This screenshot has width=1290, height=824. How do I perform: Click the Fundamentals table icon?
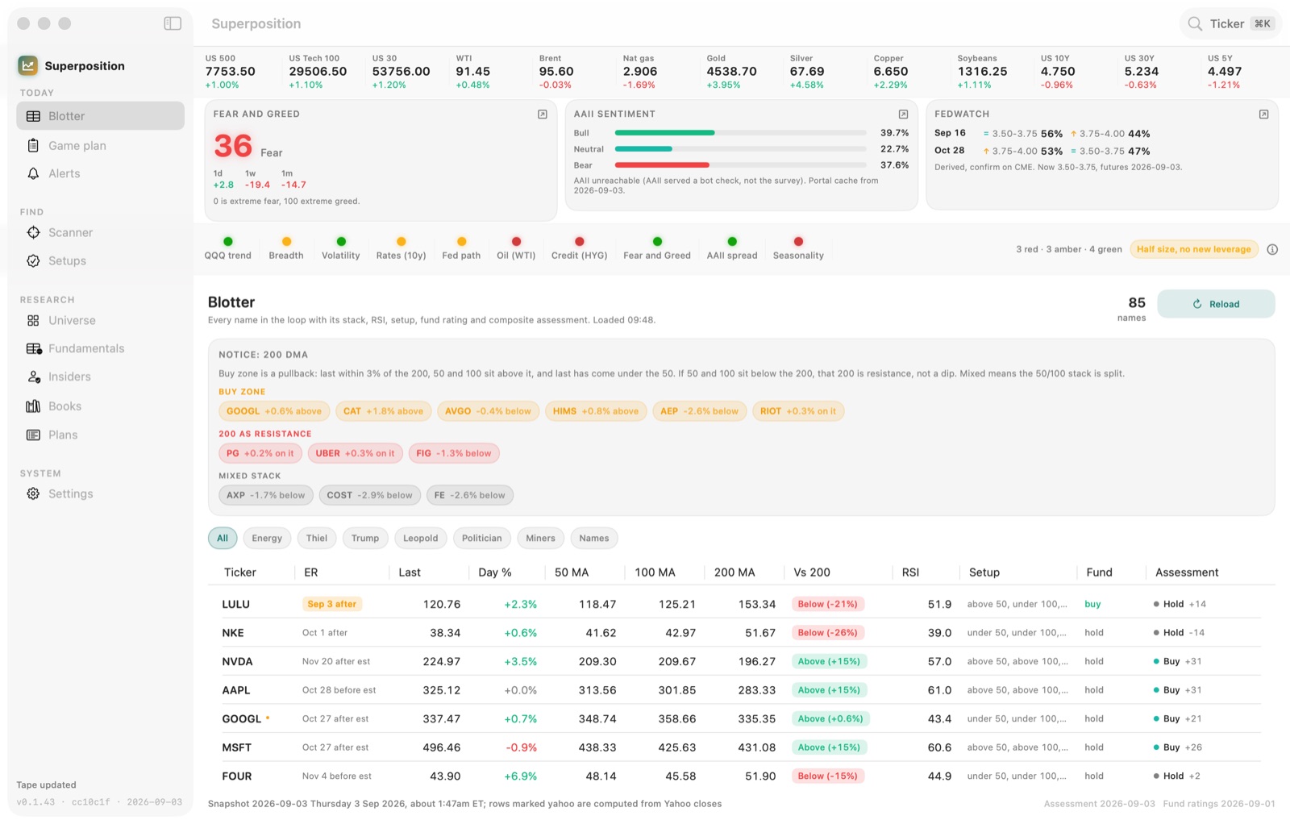(x=33, y=348)
